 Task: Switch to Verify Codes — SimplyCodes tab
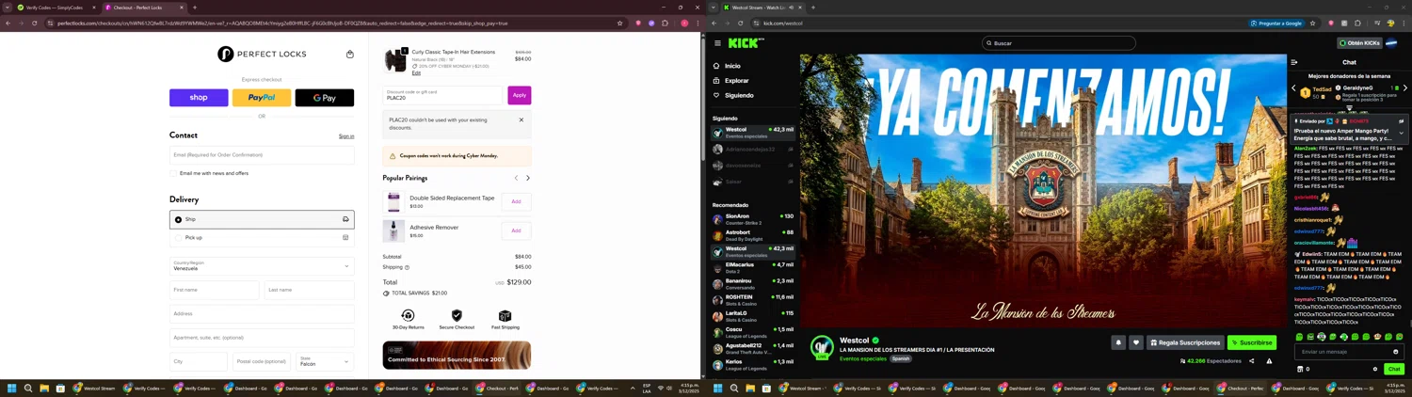click(x=55, y=8)
